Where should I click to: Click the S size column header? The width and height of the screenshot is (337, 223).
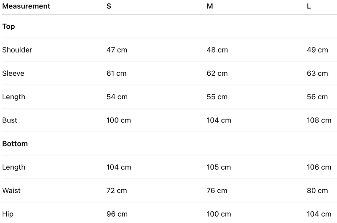109,6
